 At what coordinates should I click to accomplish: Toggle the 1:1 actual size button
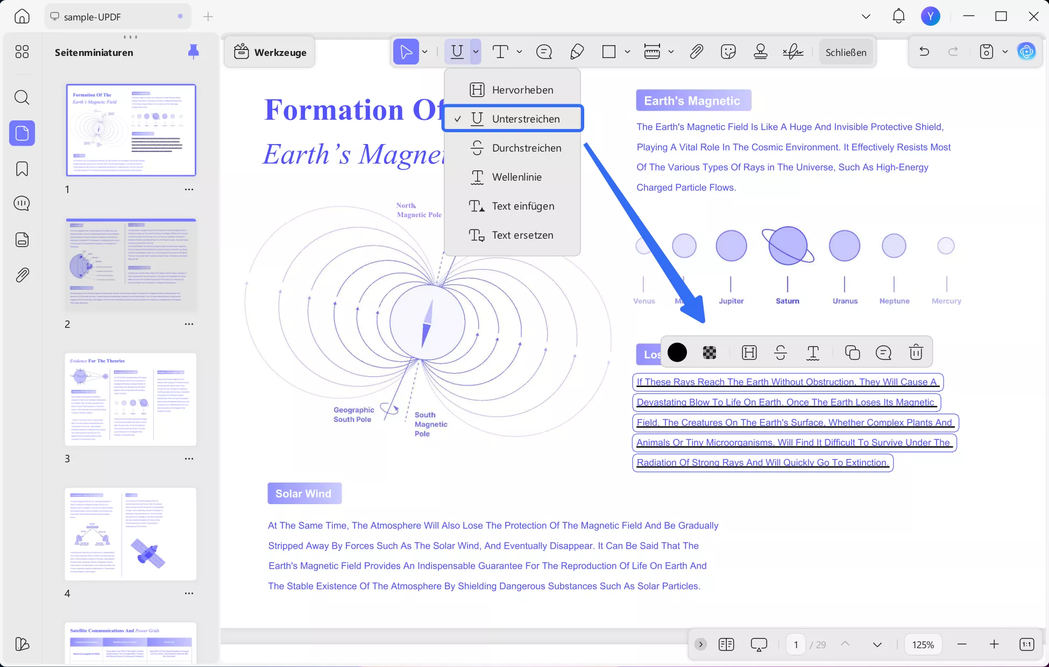point(1026,644)
